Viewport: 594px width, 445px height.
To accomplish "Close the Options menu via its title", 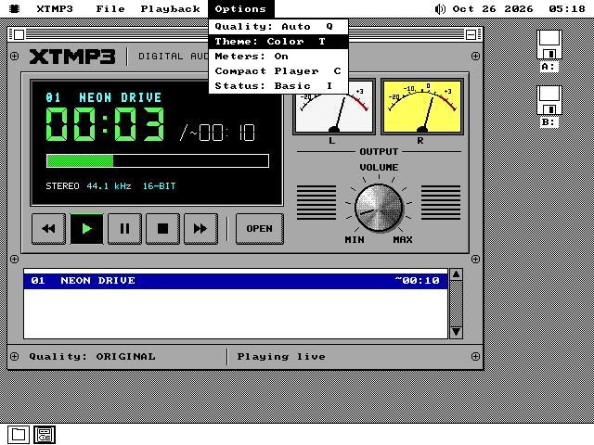I will [x=240, y=8].
